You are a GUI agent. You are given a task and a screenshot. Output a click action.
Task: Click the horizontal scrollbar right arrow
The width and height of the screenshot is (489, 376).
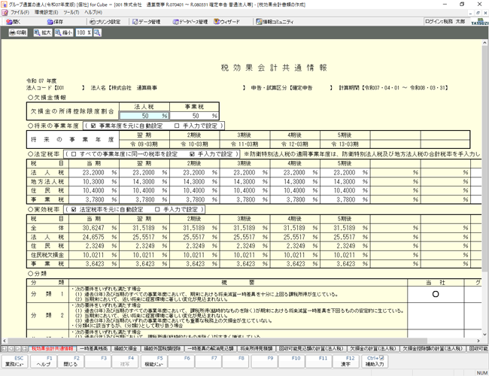pos(478,341)
